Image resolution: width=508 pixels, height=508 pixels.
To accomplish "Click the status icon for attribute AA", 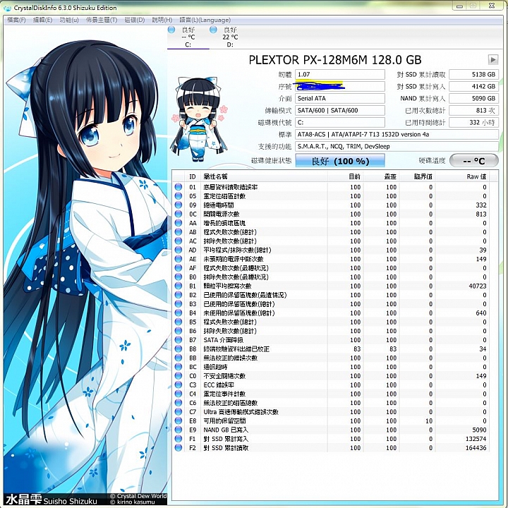I will coord(179,223).
